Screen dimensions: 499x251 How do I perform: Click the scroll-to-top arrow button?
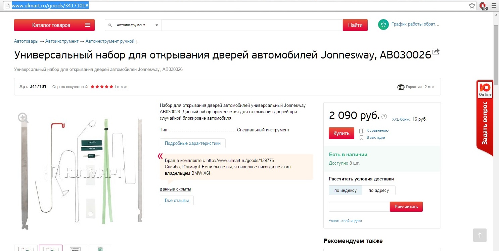480,235
